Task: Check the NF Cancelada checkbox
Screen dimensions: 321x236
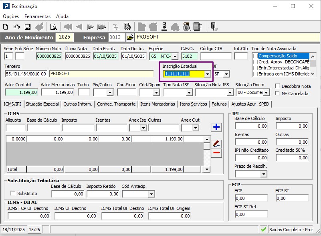Action: (278, 94)
